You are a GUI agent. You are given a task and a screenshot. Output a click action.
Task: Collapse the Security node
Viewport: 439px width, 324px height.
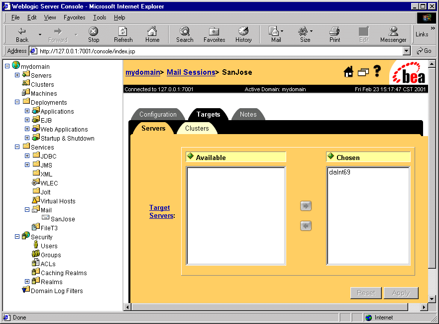pos(17,237)
